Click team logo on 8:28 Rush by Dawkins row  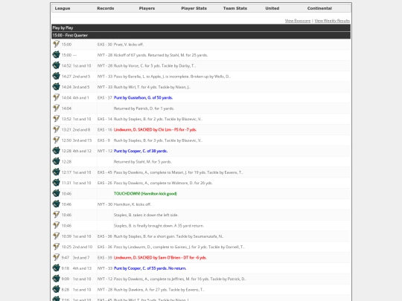[x=56, y=290]
